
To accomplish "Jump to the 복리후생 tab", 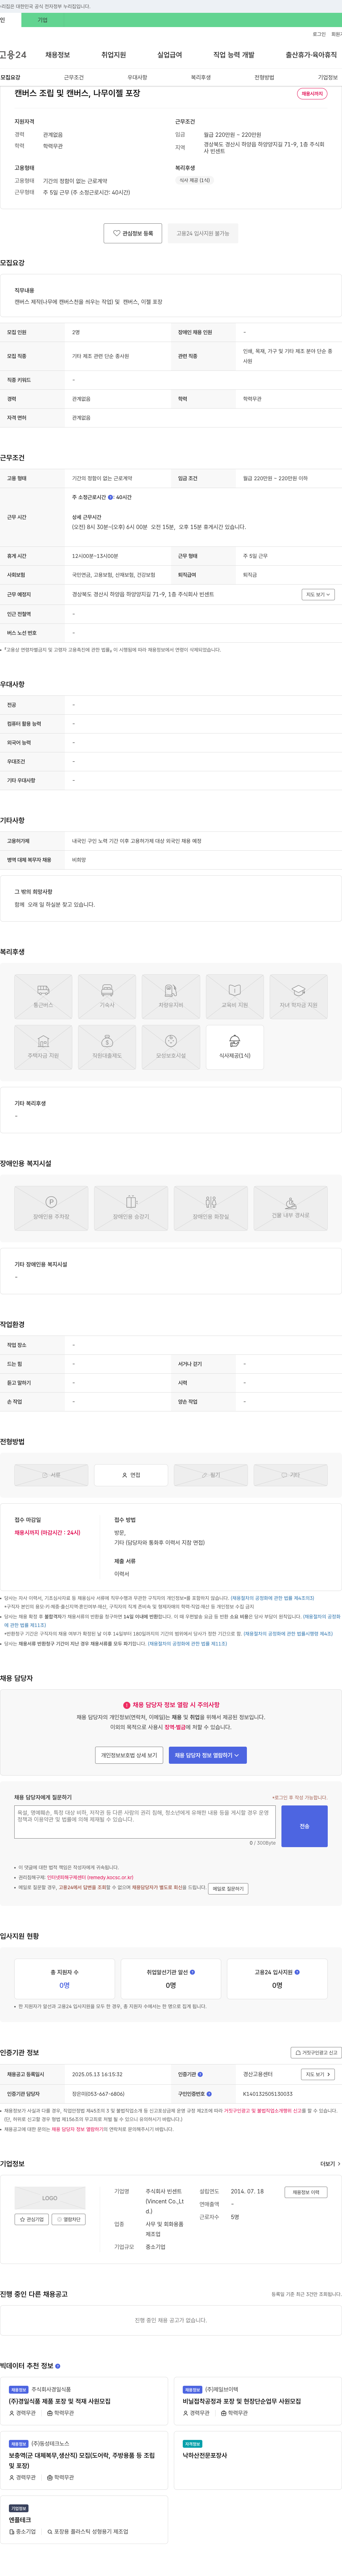I will [201, 77].
